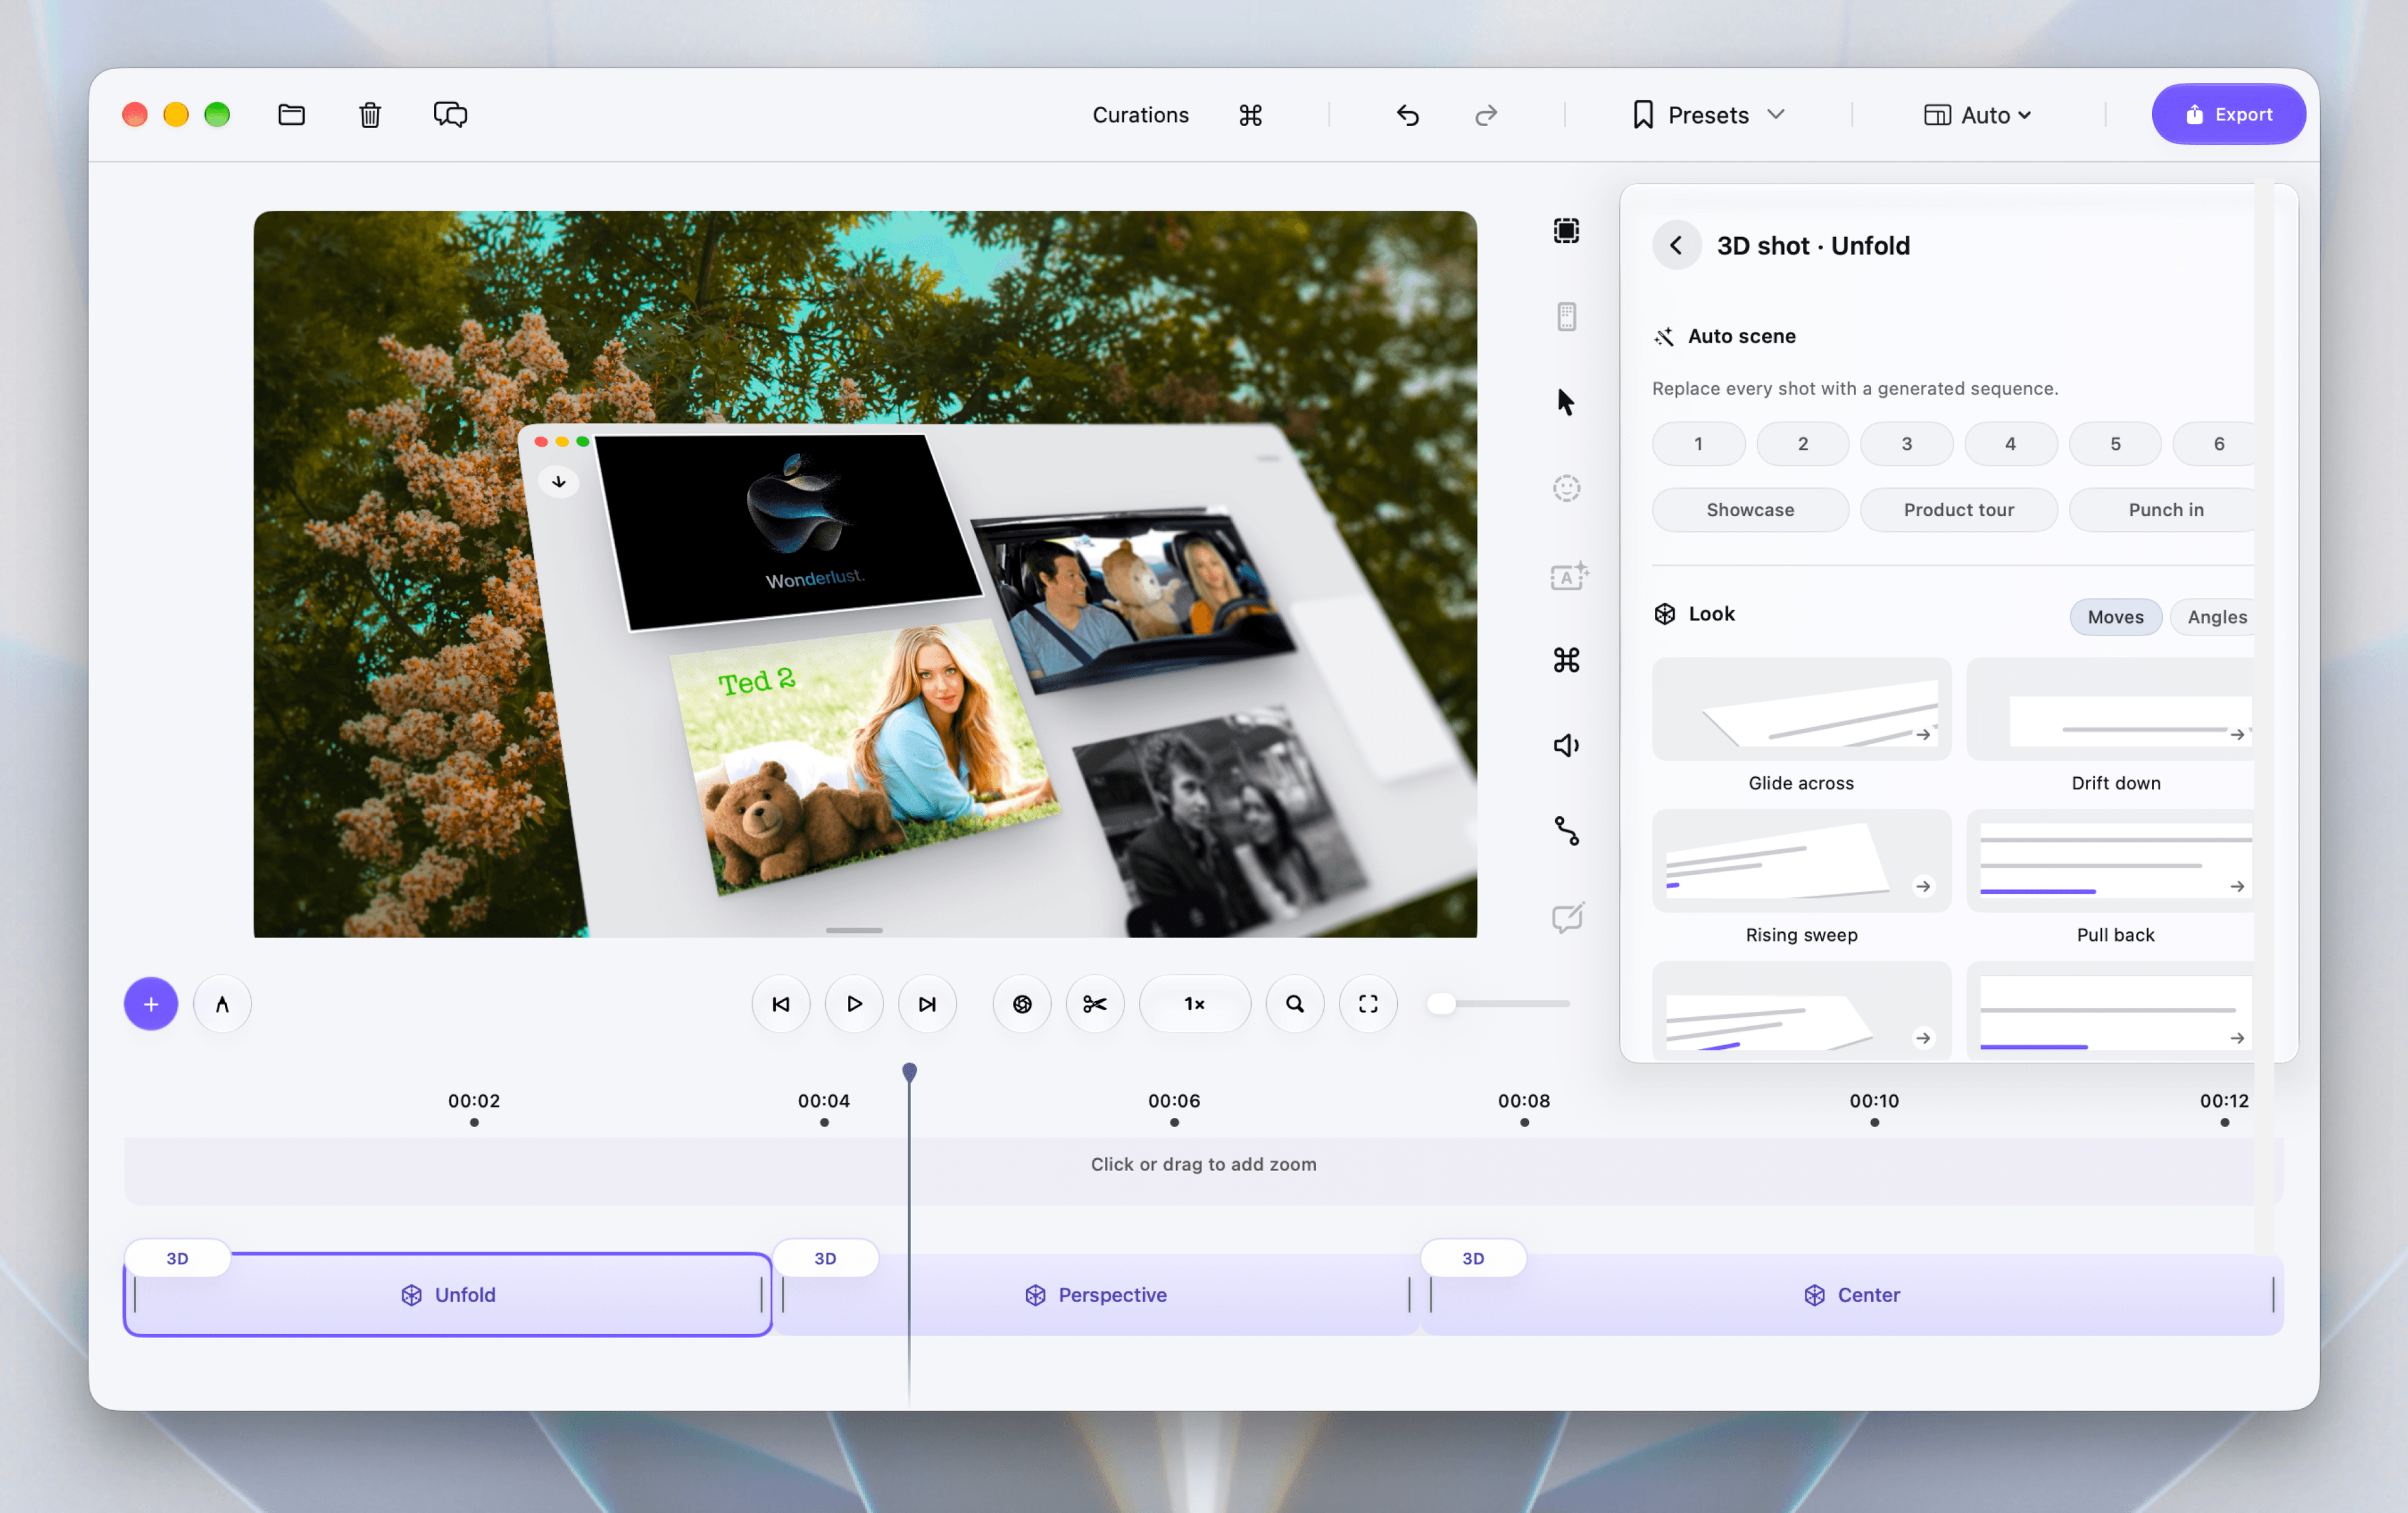
Task: Skip to the previous clip start
Action: coord(781,1004)
